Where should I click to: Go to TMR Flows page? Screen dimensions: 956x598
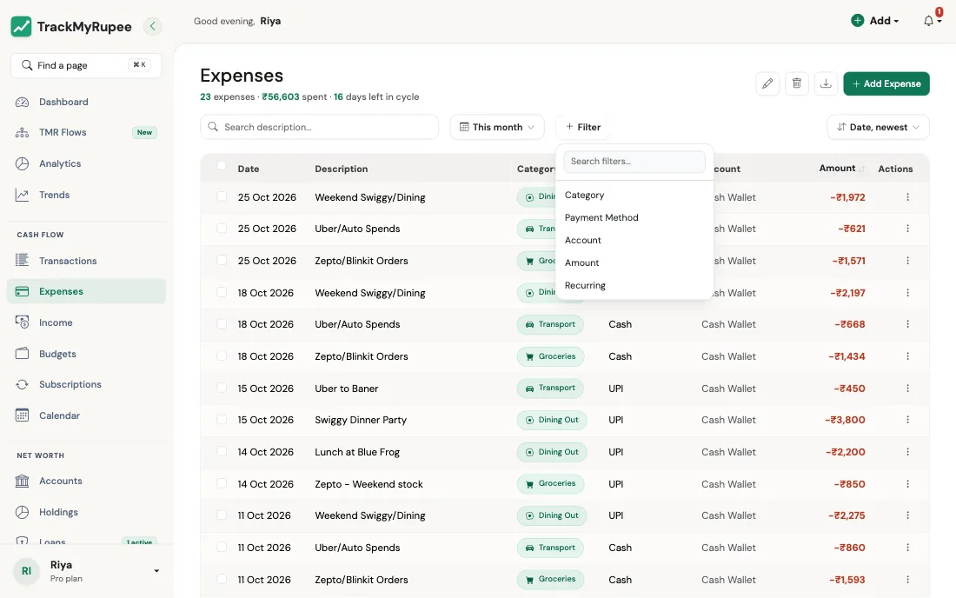[x=86, y=132]
